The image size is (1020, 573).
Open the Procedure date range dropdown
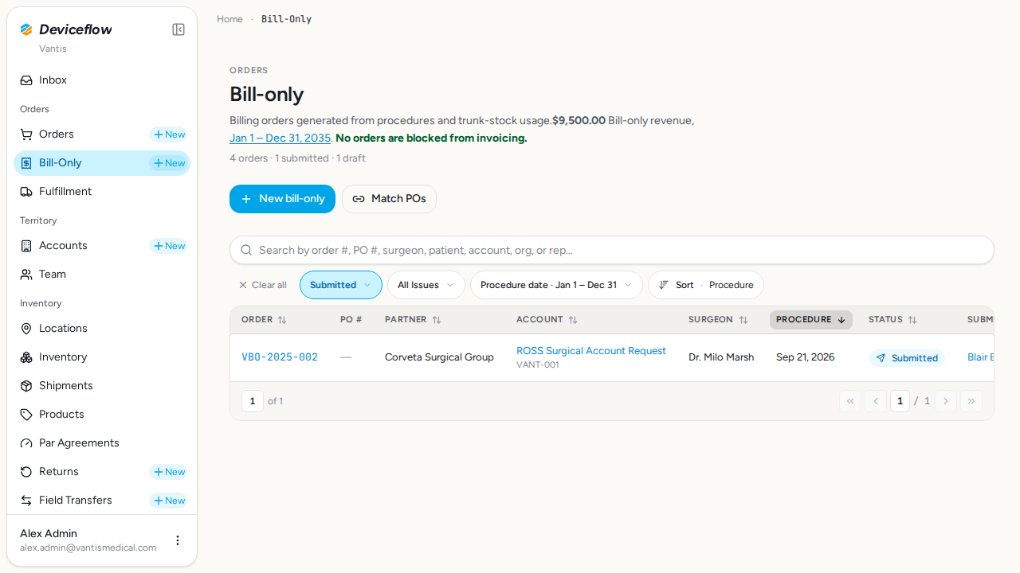tap(556, 285)
